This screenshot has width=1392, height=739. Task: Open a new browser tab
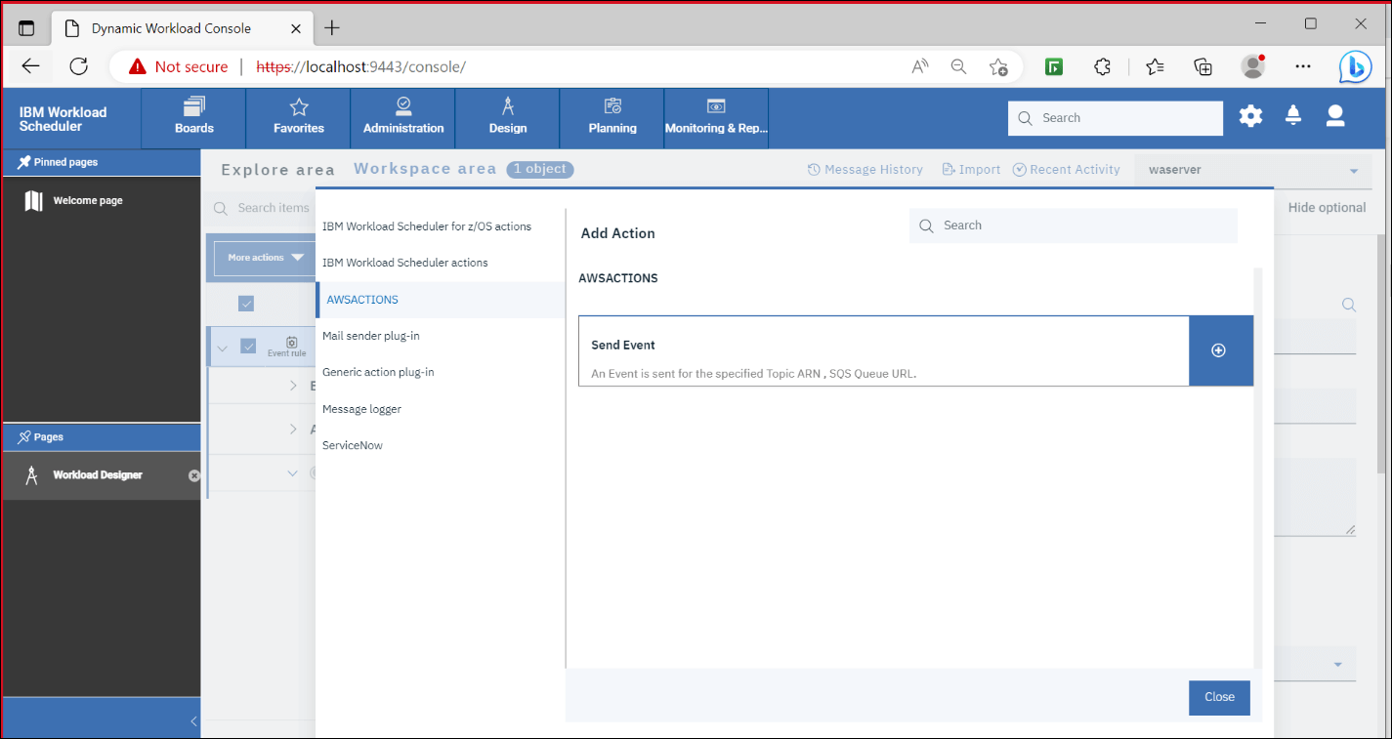[332, 27]
